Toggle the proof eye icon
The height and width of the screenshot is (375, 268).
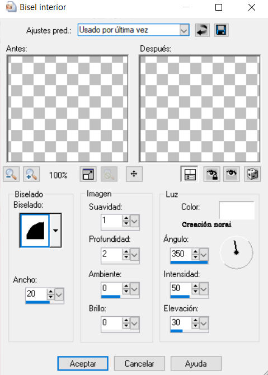coord(232,174)
